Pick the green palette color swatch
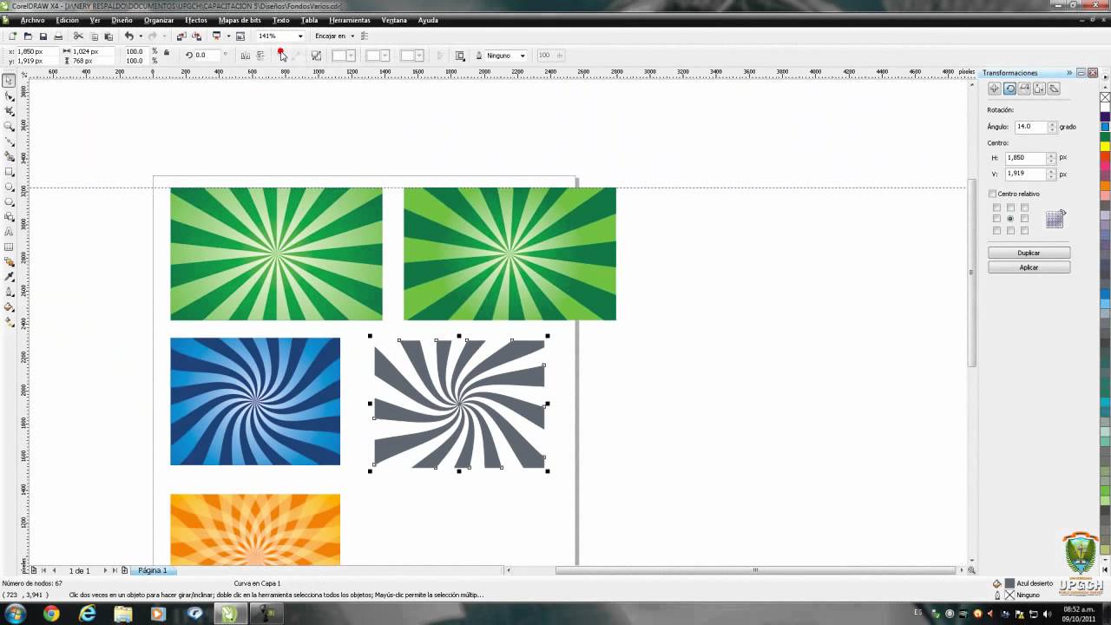 [x=1105, y=136]
